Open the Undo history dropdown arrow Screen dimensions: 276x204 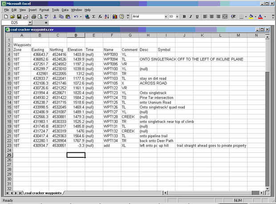coord(81,17)
